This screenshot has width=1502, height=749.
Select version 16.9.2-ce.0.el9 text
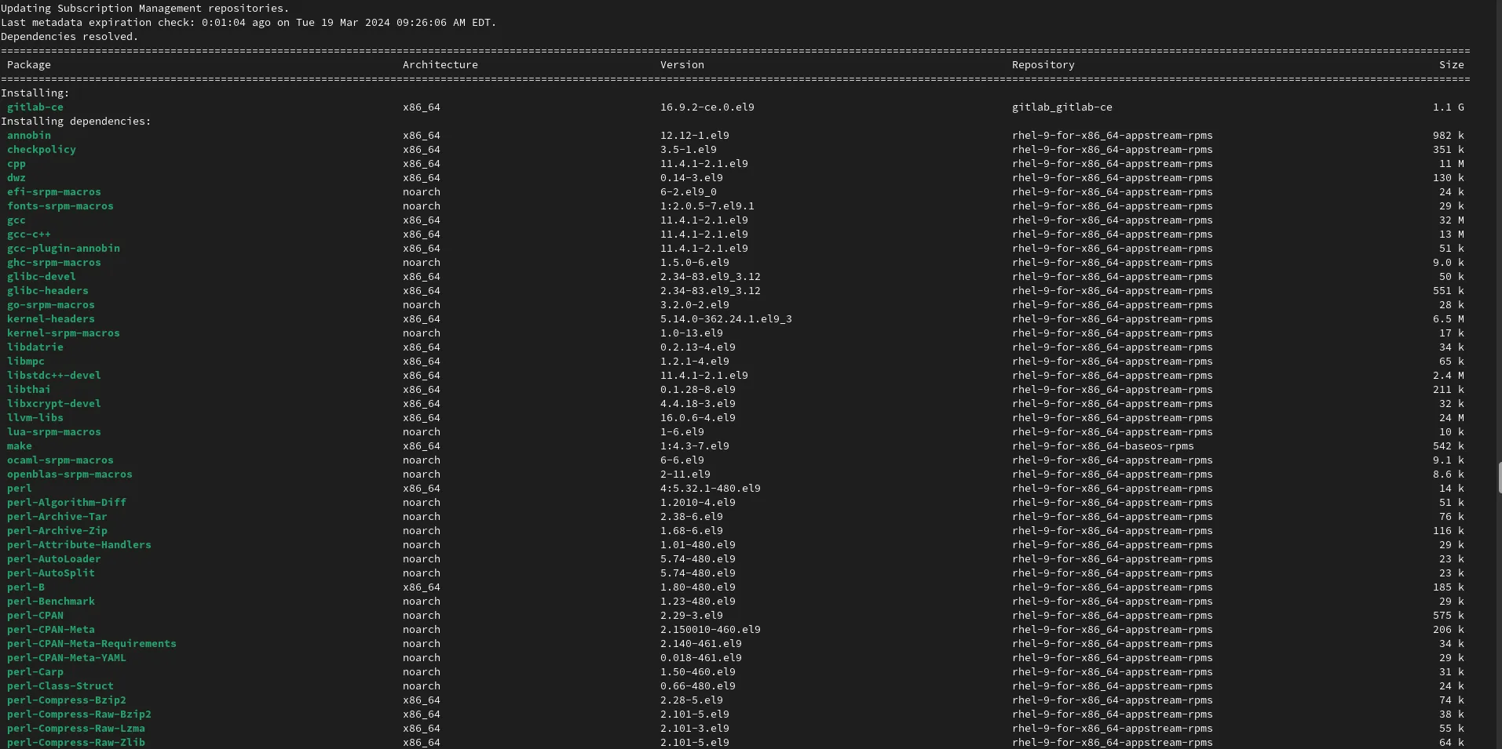point(707,107)
